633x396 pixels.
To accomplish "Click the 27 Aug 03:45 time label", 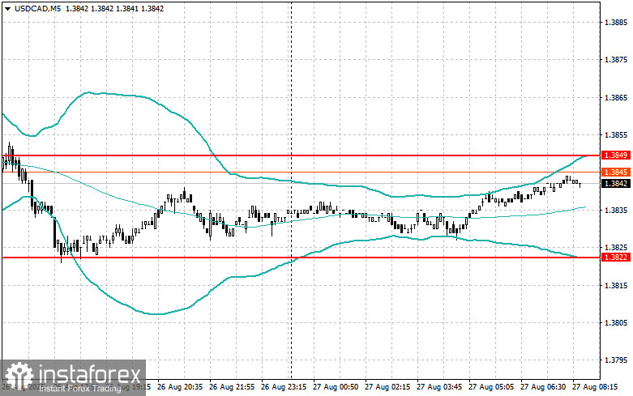I will [x=439, y=387].
